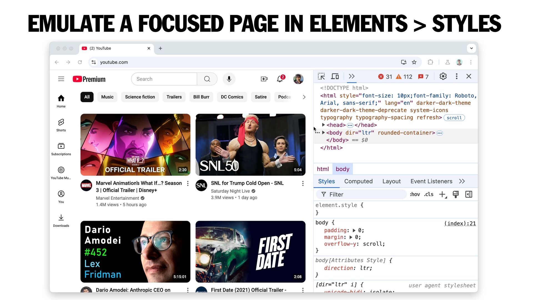Reload the page in Chrome
The width and height of the screenshot is (533, 300).
pyautogui.click(x=80, y=62)
